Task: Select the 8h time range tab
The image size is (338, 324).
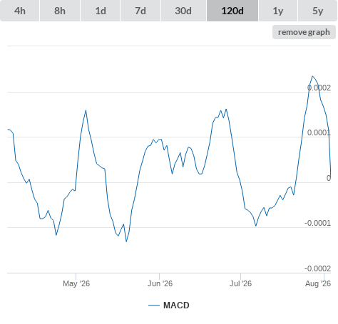Action: (60, 11)
